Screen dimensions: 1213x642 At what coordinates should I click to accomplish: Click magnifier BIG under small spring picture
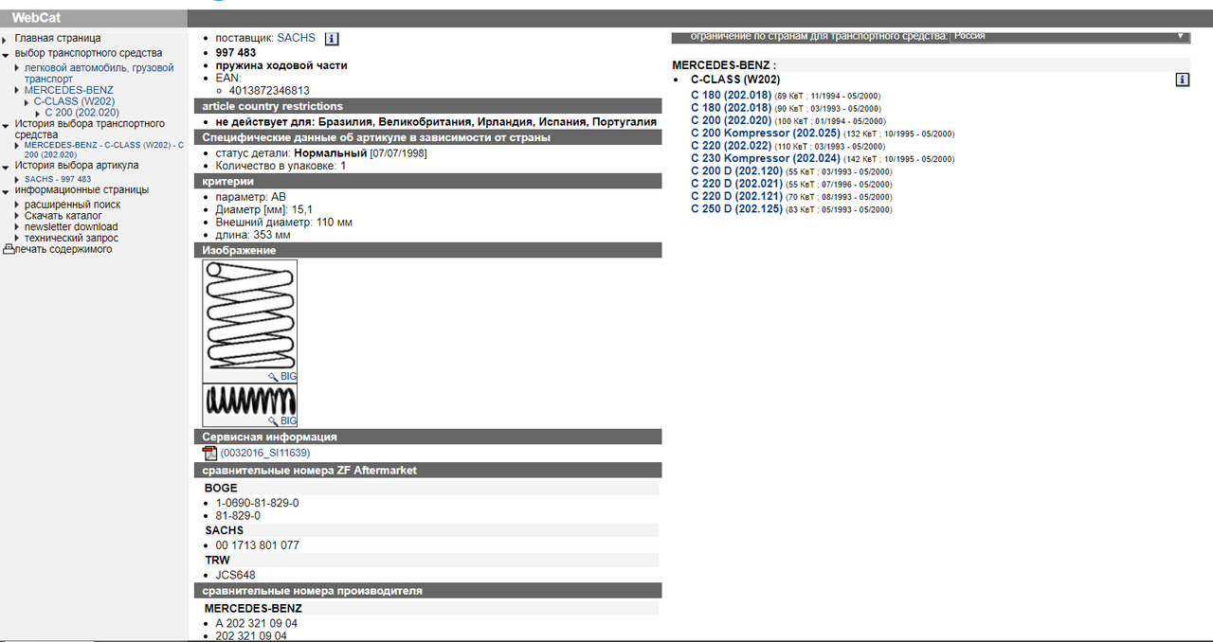coord(282,420)
